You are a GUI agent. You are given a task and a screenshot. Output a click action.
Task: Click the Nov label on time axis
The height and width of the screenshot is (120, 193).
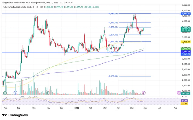point(48,108)
